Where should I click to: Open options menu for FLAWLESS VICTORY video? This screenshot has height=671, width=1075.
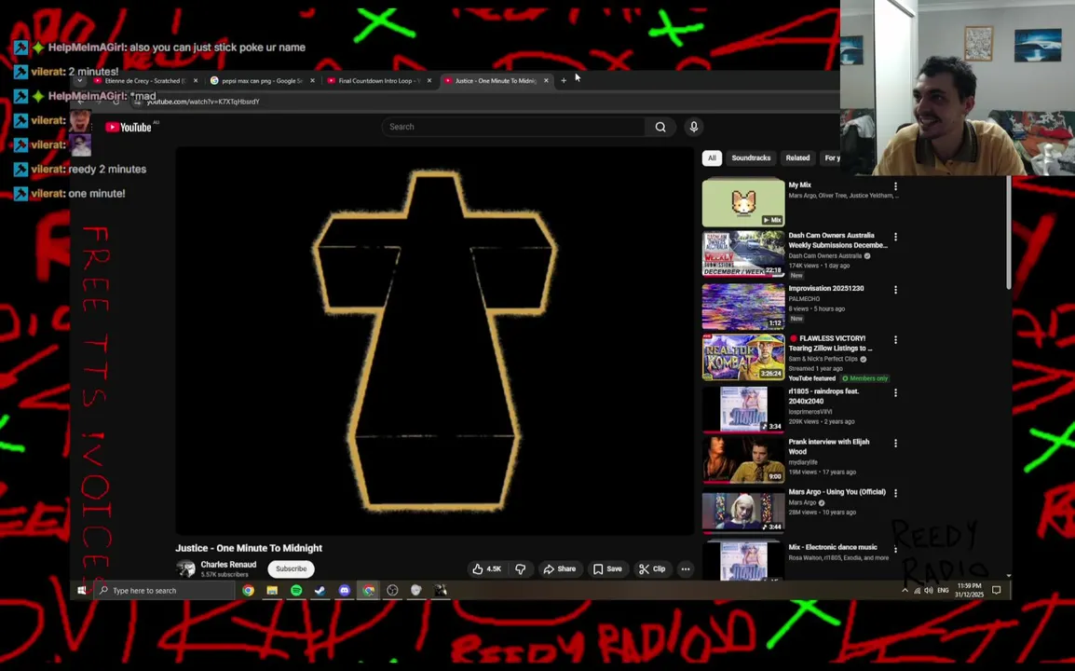895,339
